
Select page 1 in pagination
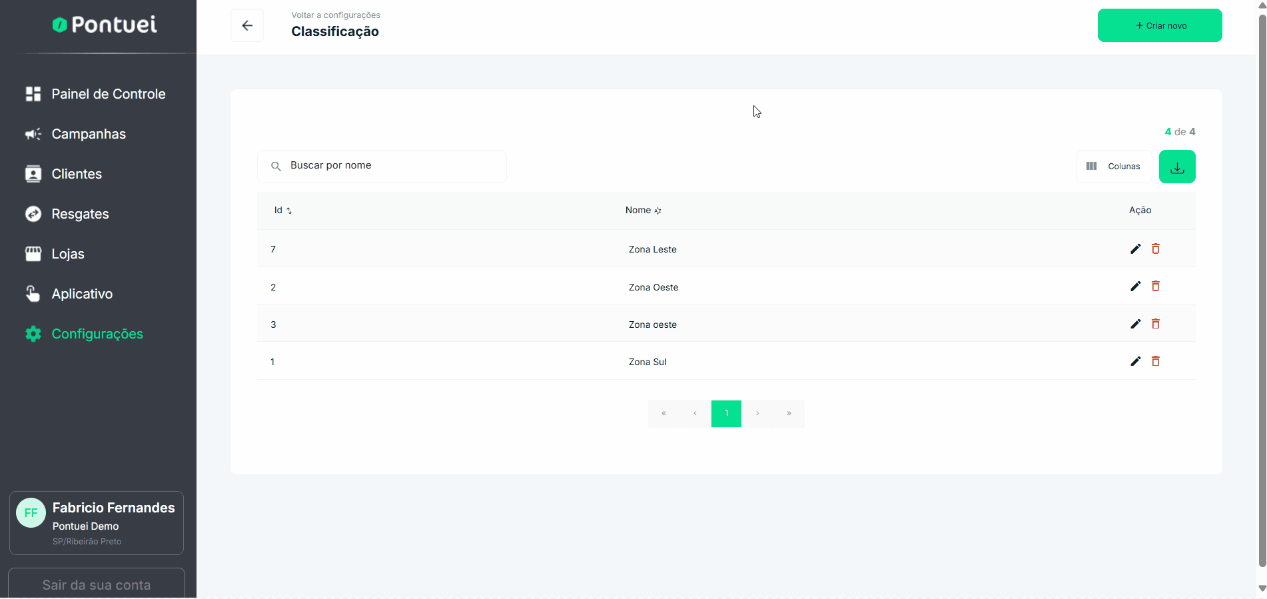726,414
